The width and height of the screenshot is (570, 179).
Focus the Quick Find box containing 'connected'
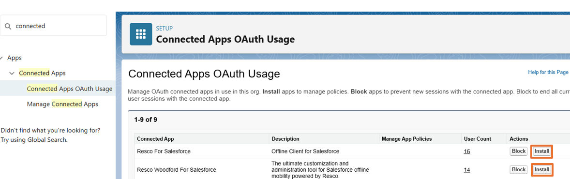[x=53, y=26]
